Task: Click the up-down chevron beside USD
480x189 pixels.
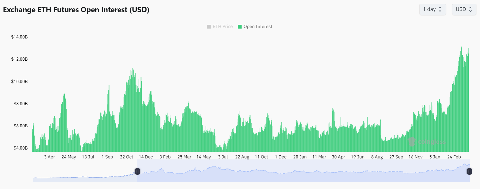Action: click(x=470, y=9)
